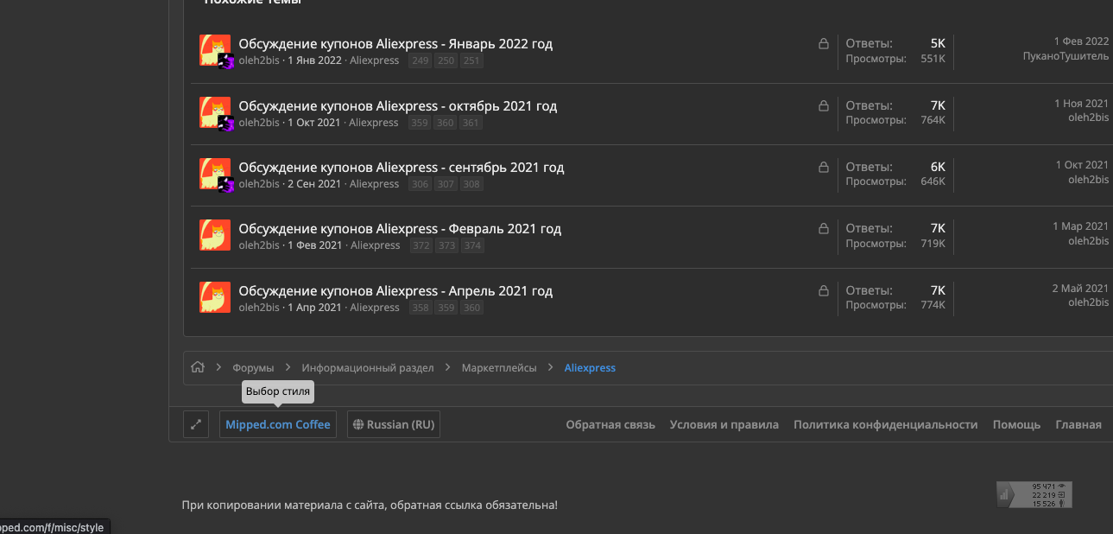Click the copyright notice about обратная ссылка

point(370,505)
